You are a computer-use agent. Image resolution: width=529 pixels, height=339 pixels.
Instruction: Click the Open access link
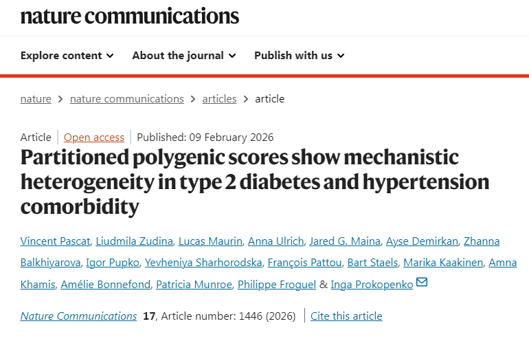pyautogui.click(x=94, y=138)
